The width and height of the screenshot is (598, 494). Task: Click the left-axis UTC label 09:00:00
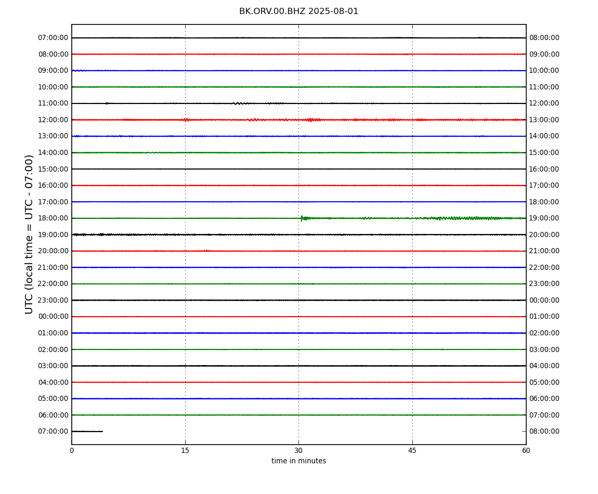[x=53, y=71]
